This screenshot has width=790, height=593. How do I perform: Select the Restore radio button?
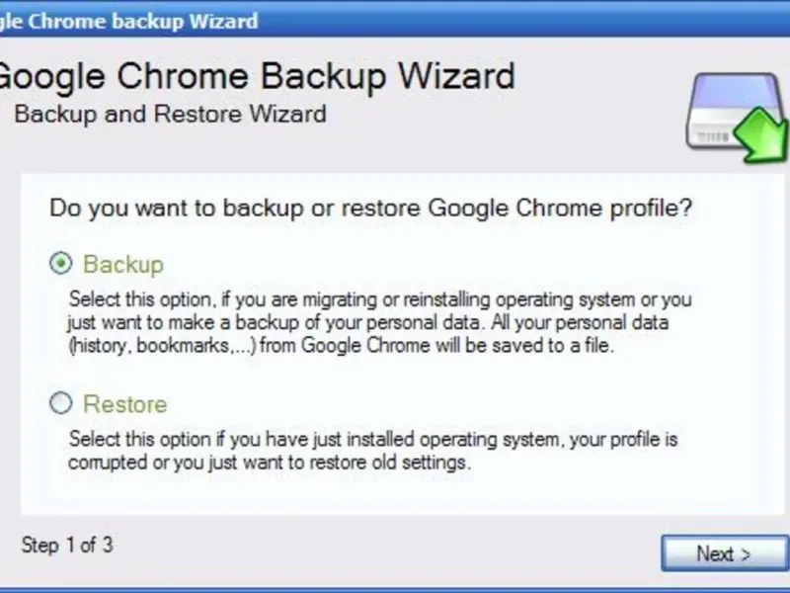click(x=61, y=403)
